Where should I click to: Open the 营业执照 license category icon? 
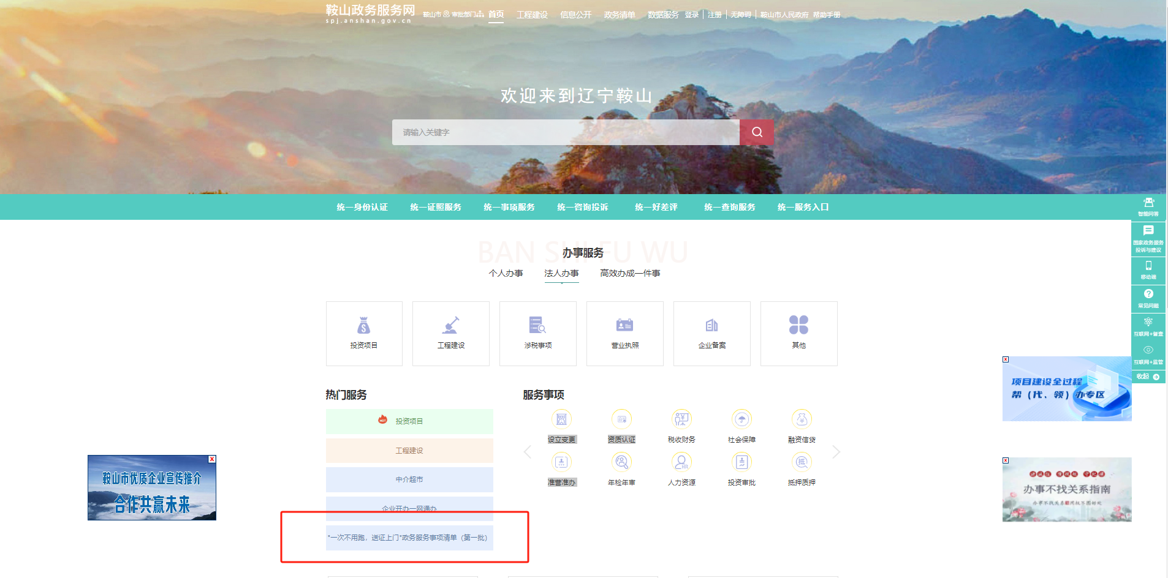pos(624,325)
